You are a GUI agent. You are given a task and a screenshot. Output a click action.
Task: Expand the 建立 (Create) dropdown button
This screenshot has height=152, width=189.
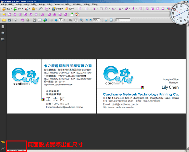(7, 9)
